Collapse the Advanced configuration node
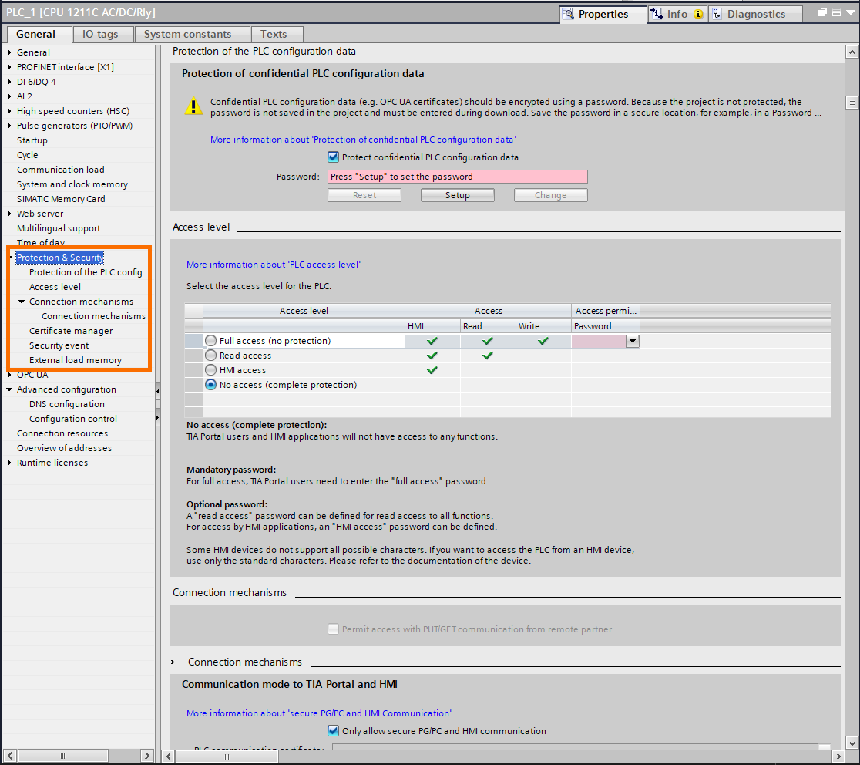 (x=9, y=389)
